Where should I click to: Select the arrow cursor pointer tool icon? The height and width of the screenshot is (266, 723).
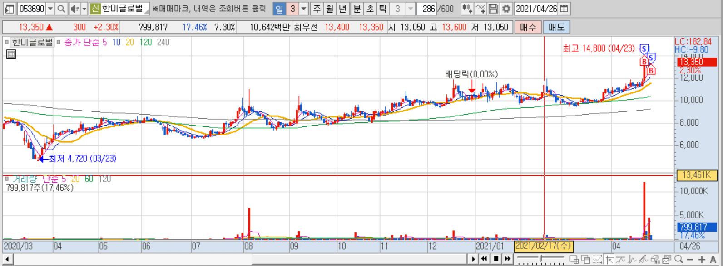pos(609,259)
